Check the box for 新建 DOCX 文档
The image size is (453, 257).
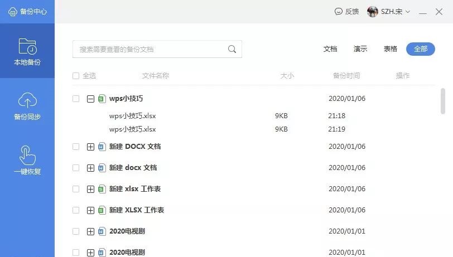[76, 147]
